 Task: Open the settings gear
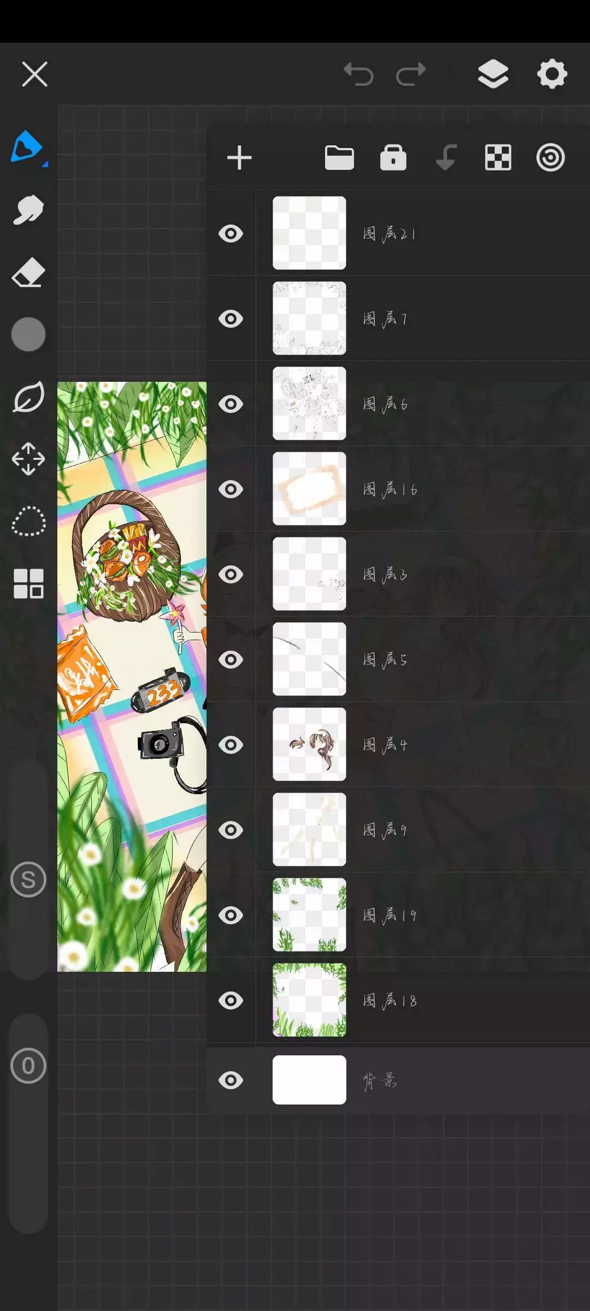(x=552, y=74)
